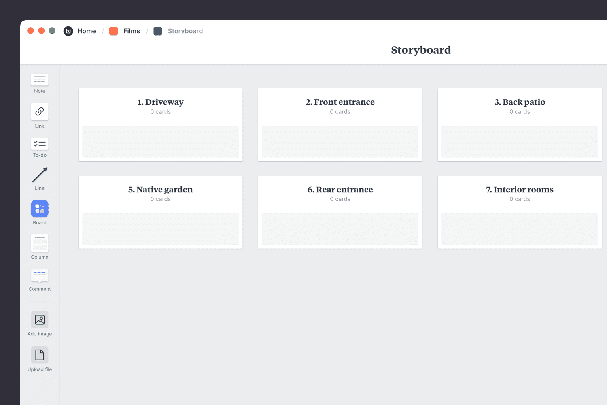This screenshot has height=405, width=607.
Task: Open the 1. Driveway board
Action: point(160,102)
